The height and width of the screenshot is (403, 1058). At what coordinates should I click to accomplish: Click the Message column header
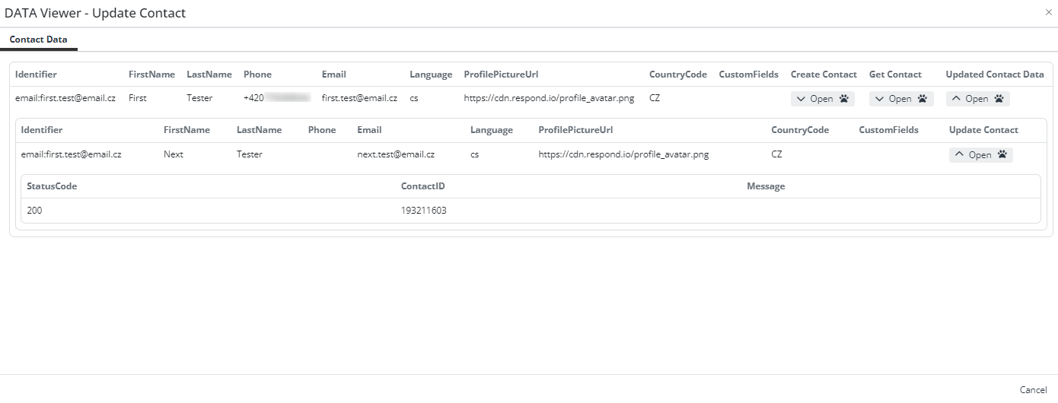[x=766, y=186]
